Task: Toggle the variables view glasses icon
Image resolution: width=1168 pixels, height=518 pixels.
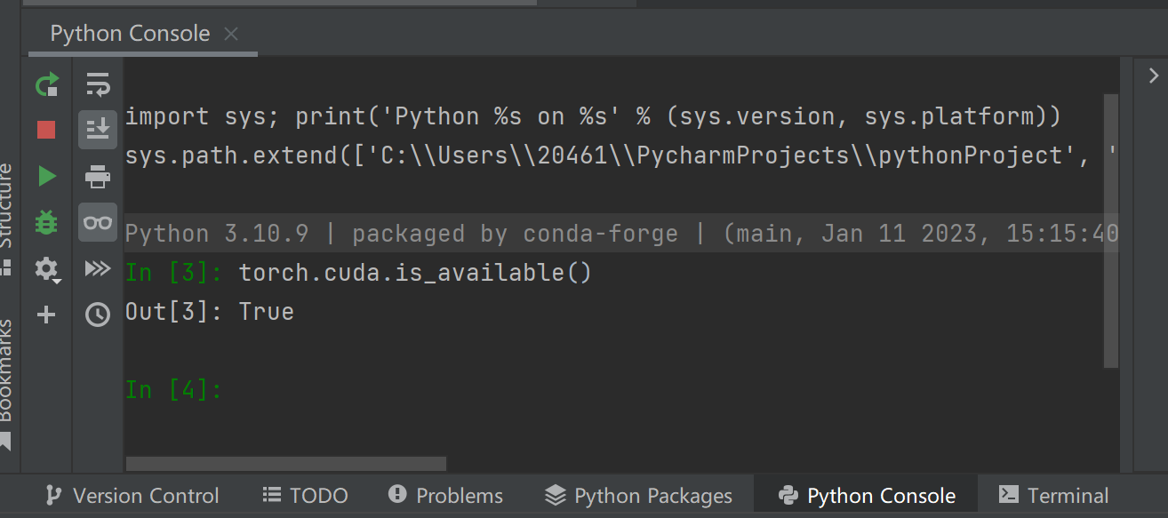Action: [97, 221]
